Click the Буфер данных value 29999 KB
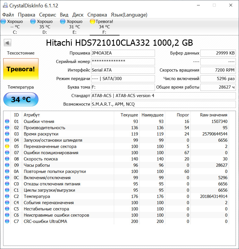239x249 pixels. click(x=218, y=53)
